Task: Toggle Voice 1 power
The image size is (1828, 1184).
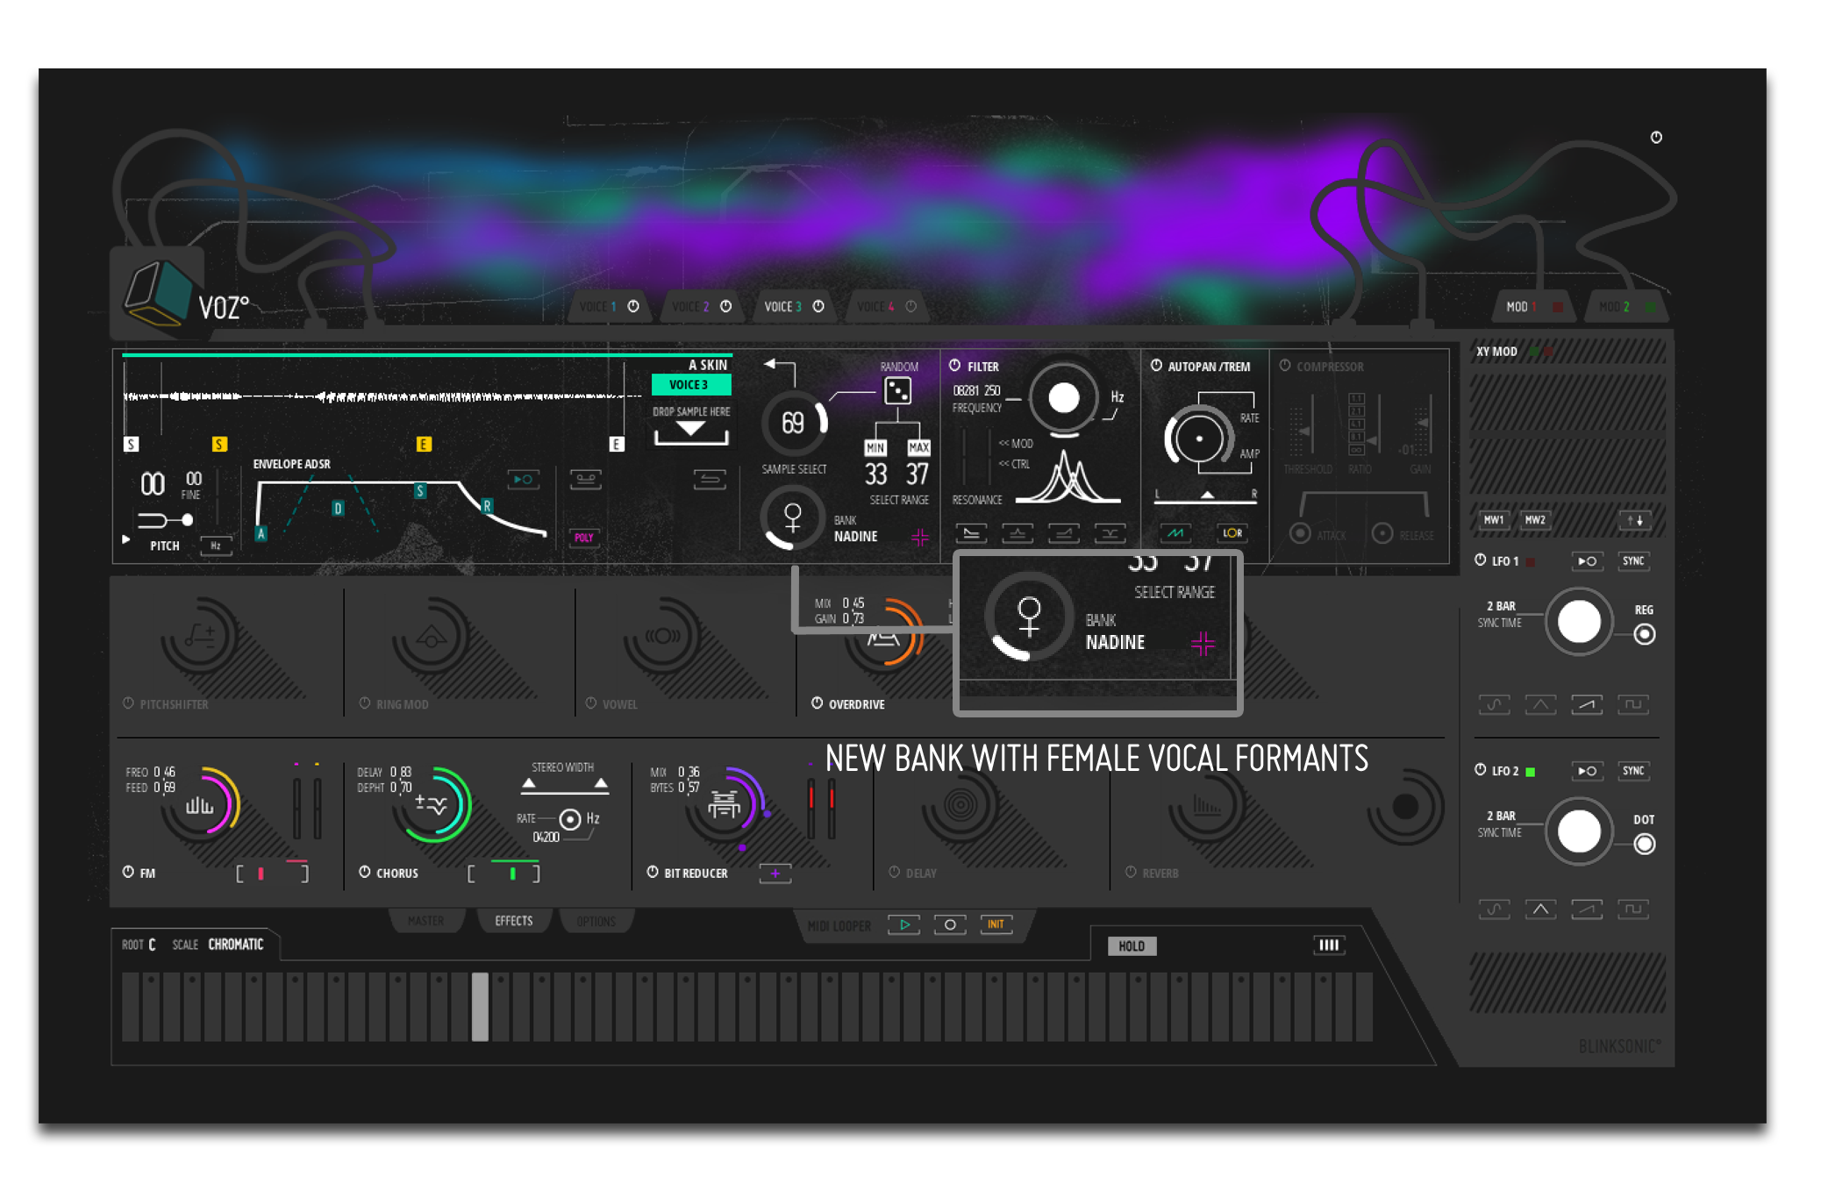Action: coord(633,306)
